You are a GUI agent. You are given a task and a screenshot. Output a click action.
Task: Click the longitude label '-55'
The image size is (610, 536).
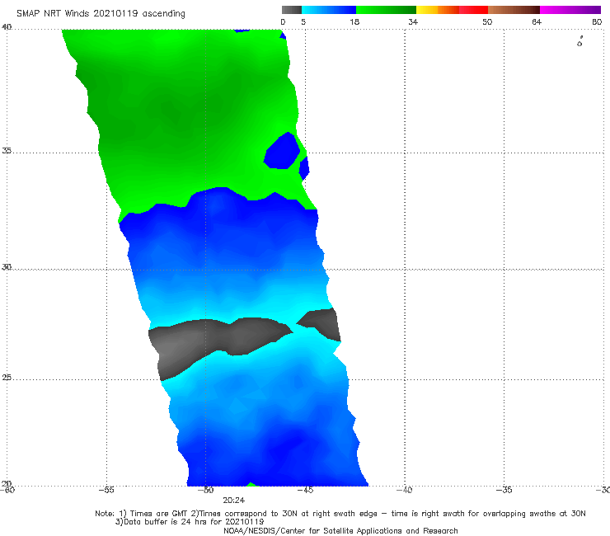click(106, 490)
